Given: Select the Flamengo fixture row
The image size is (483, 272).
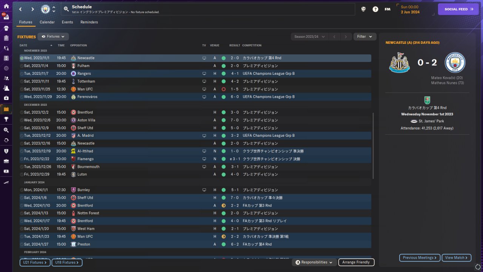Looking at the screenshot, I should coord(195,159).
